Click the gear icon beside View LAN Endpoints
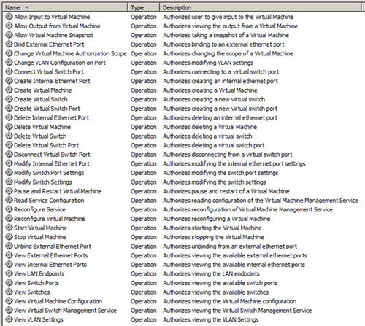Screen dimensions: 365x326 click(x=9, y=273)
